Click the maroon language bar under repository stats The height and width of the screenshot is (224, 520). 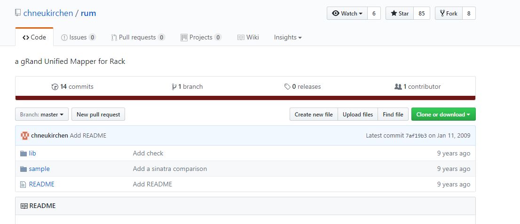coord(245,98)
